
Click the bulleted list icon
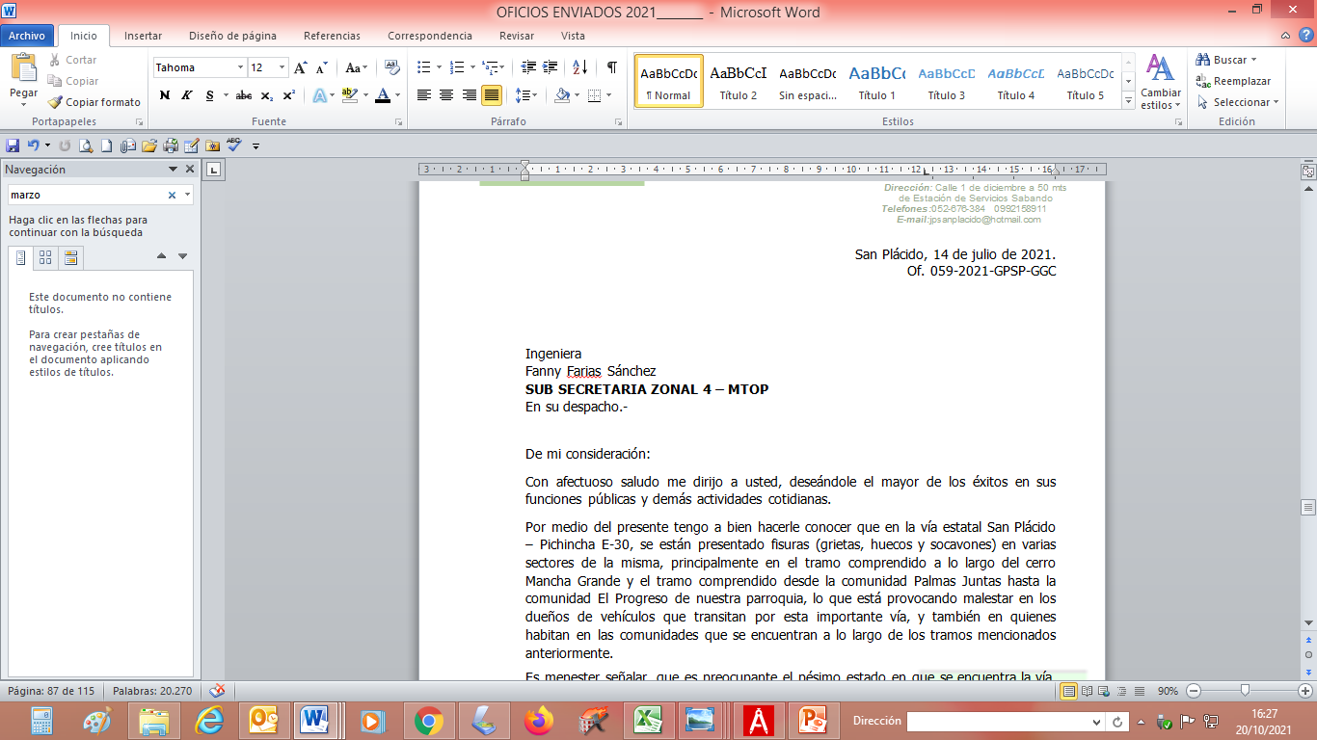pyautogui.click(x=423, y=67)
